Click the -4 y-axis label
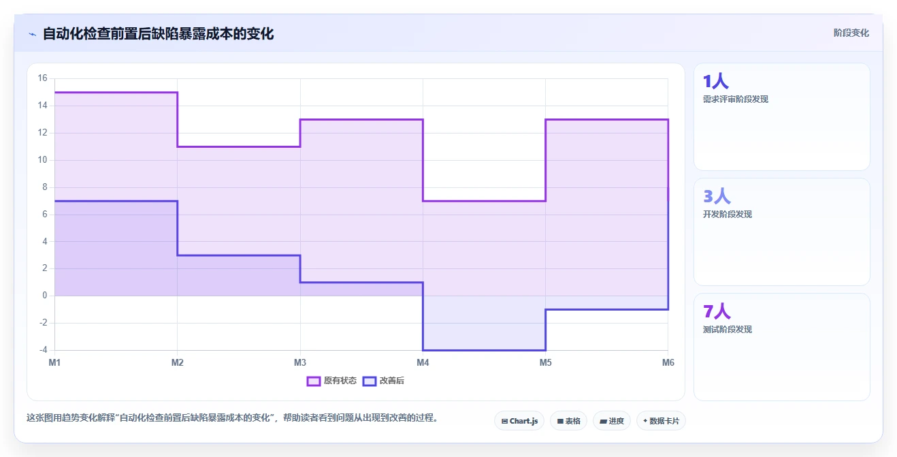 [43, 350]
